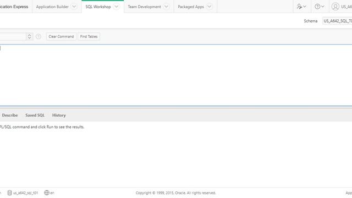
Task: Switch to the History tab
Action: point(59,115)
